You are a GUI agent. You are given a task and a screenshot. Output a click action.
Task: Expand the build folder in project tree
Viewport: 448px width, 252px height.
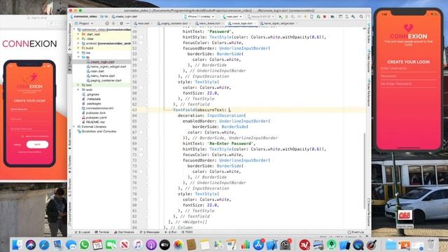coord(78,48)
